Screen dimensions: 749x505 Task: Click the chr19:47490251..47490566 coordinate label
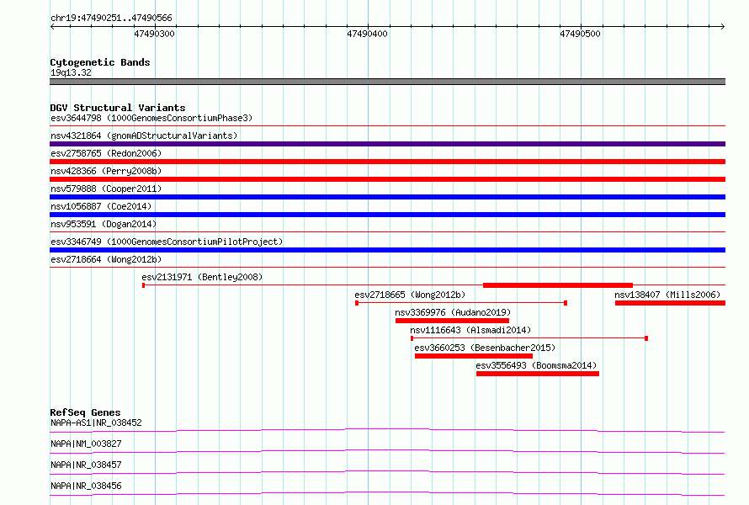(111, 18)
